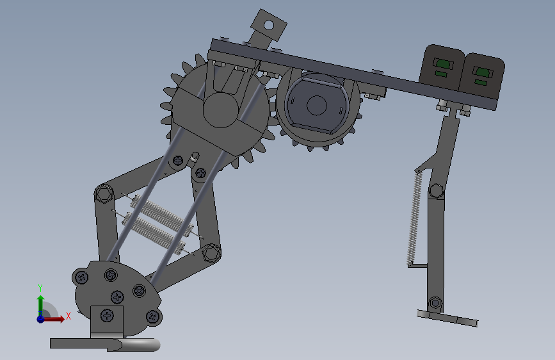Click the green Y axis arrow of the triad
Screen dimensions: 555x360
click(40, 305)
